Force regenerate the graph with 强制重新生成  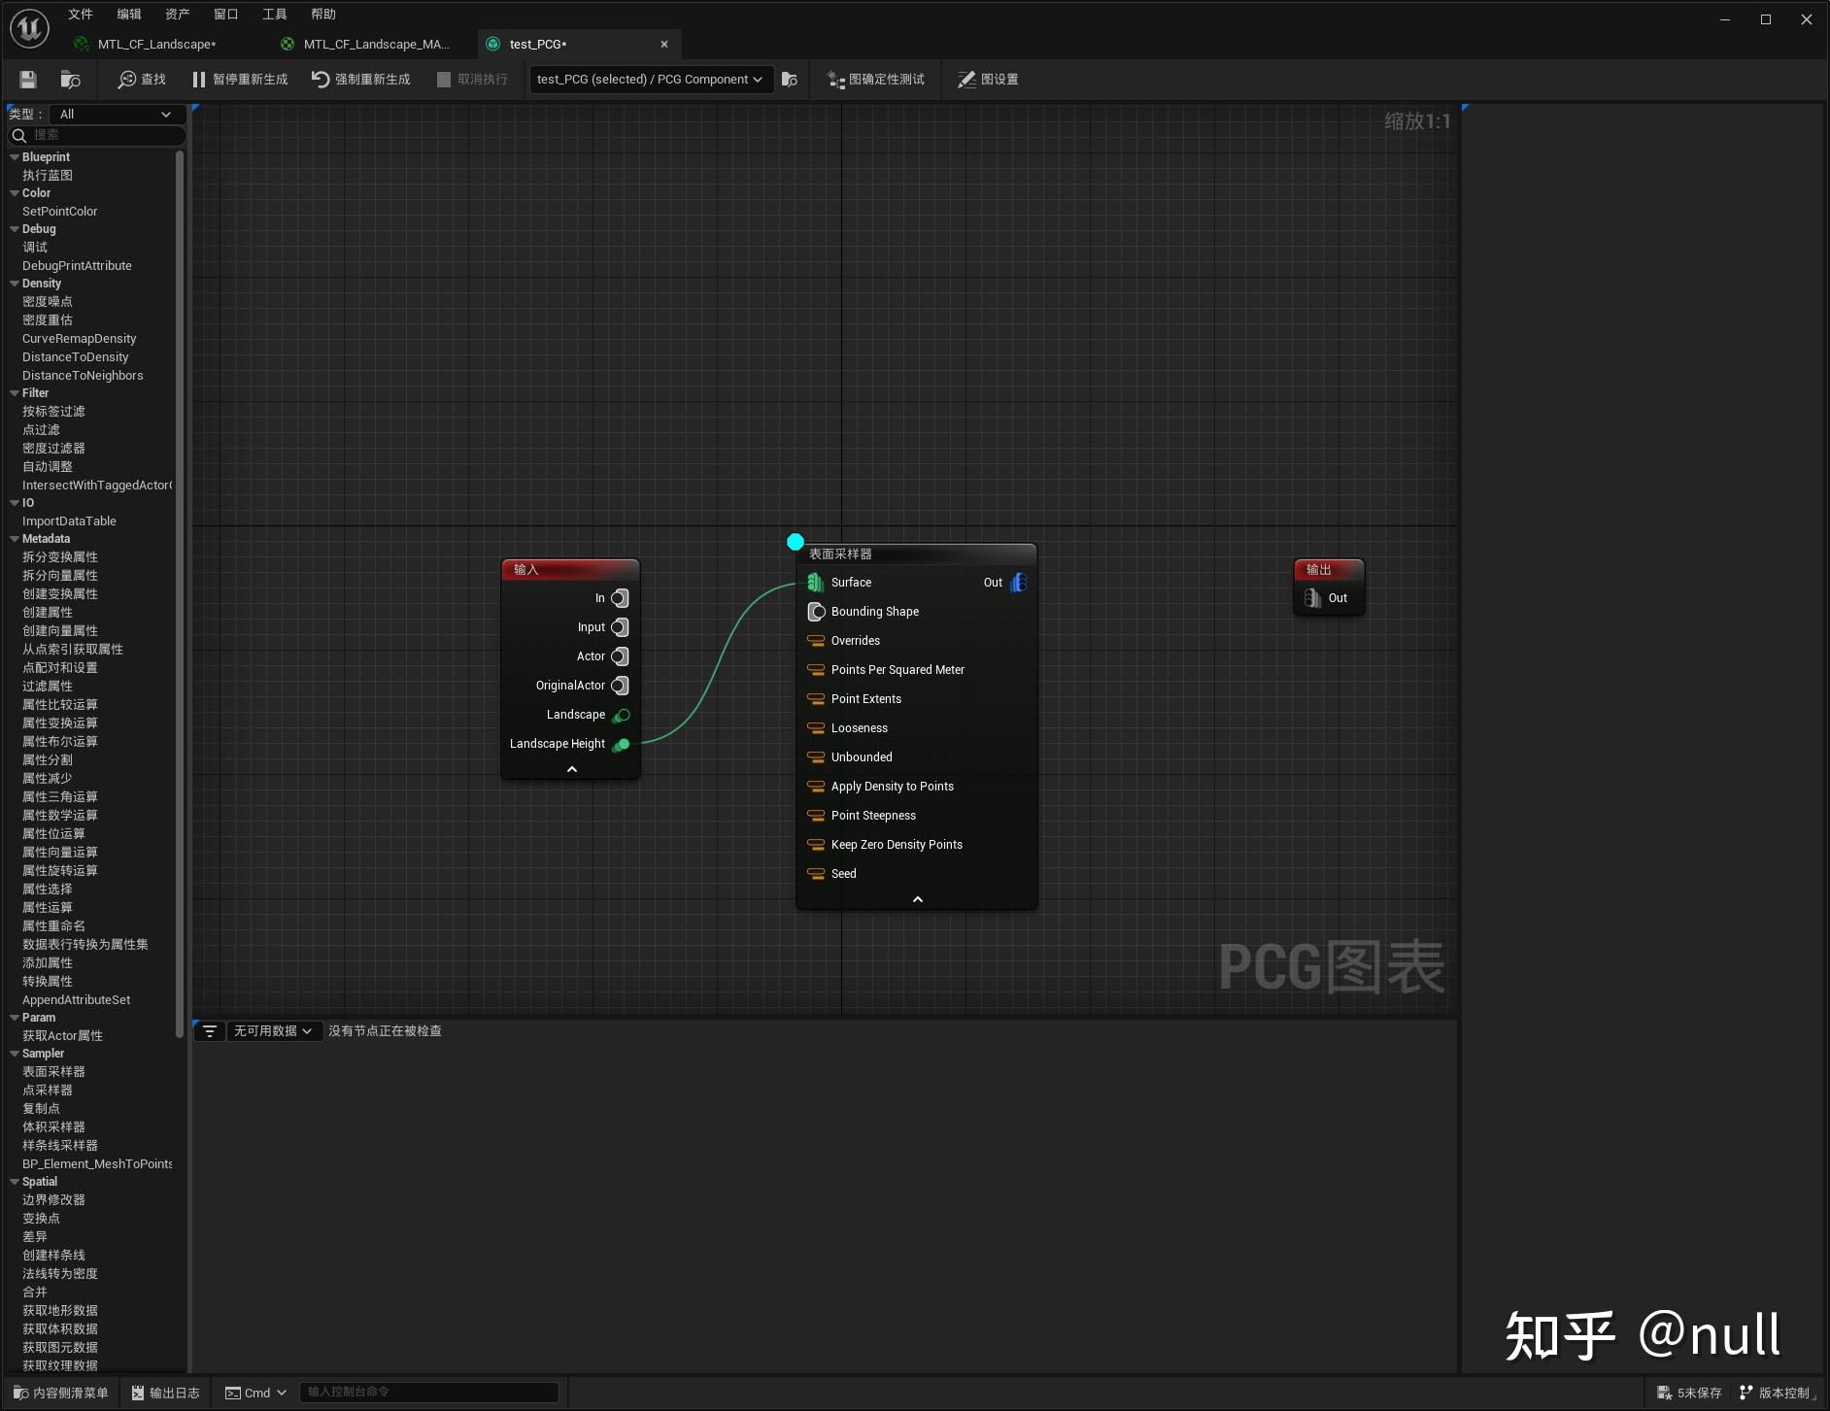tap(360, 79)
